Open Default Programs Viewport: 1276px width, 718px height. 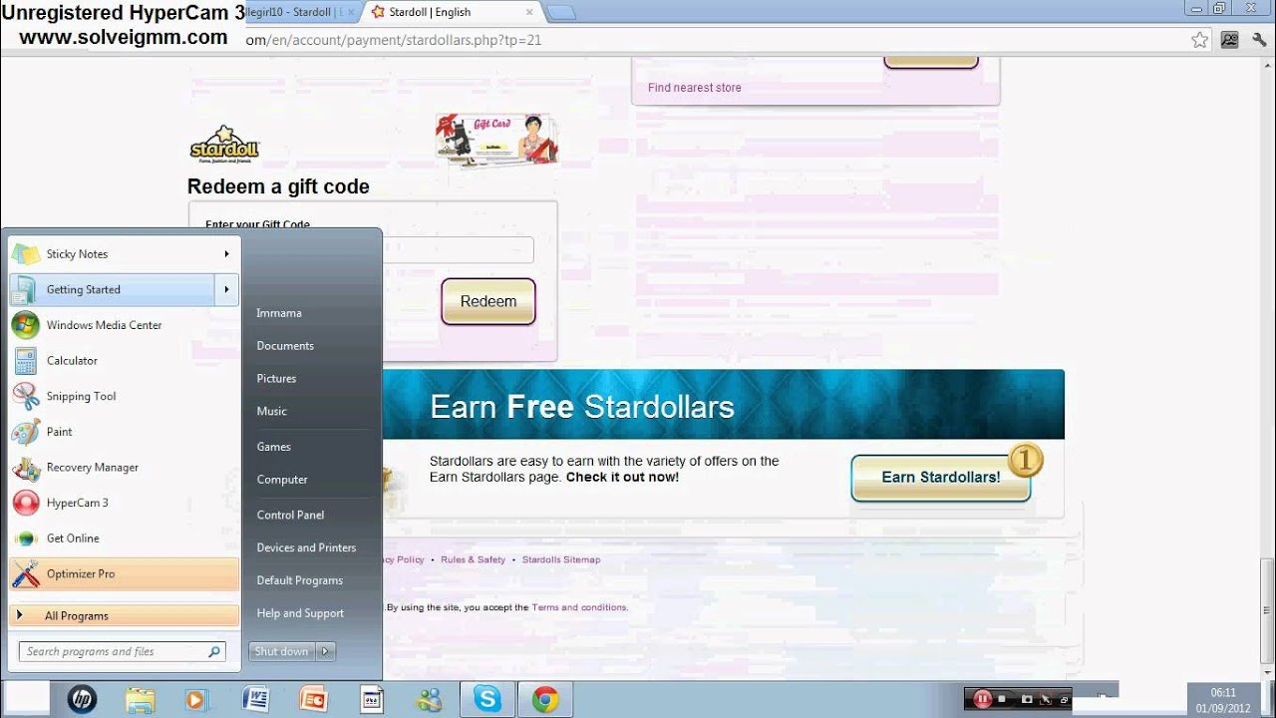pyautogui.click(x=299, y=580)
